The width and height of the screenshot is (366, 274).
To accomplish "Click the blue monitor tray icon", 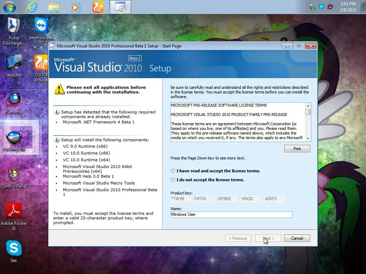I will 321,6.
